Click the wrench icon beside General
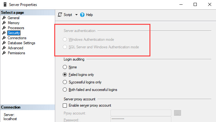Viewport: 216px width, 122px height. point(4,18)
